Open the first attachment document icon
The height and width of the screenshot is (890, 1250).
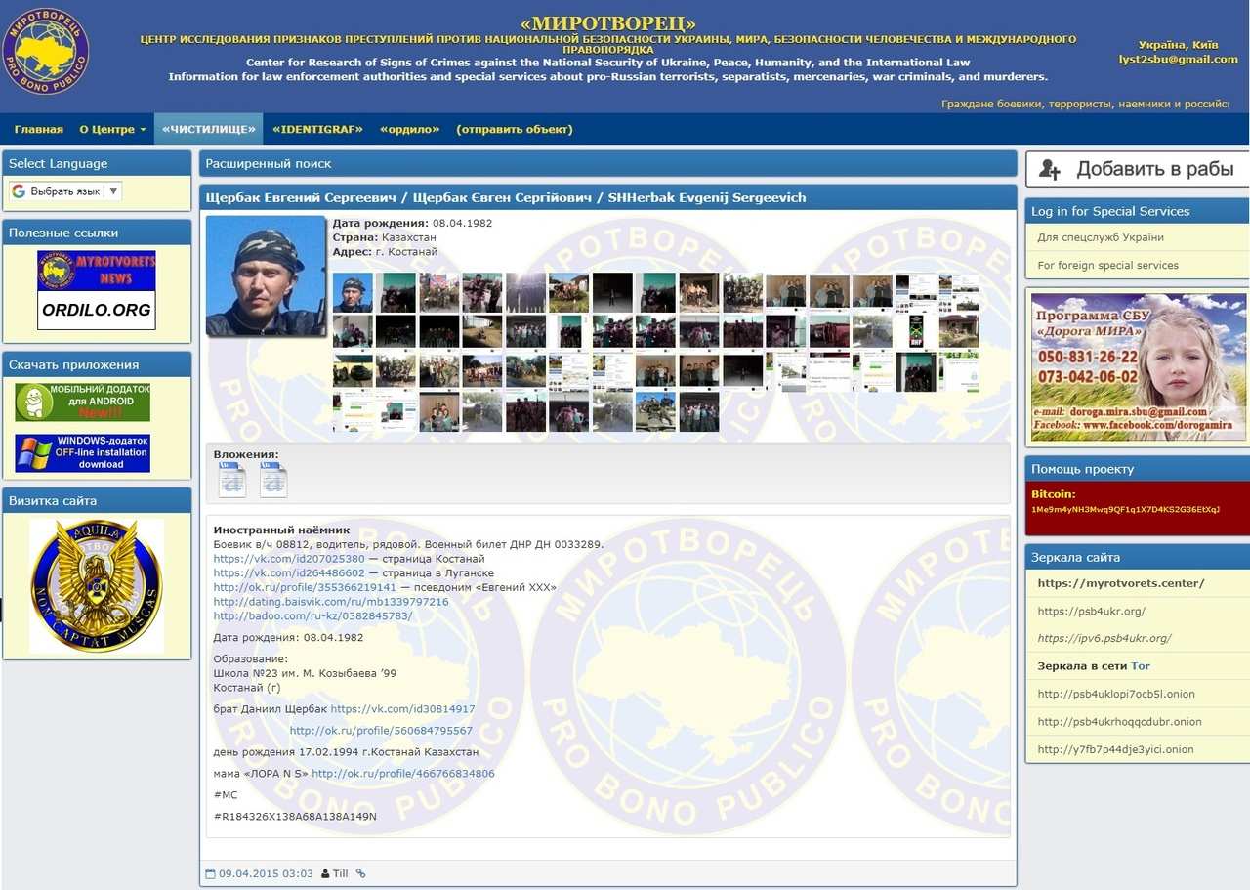click(232, 480)
